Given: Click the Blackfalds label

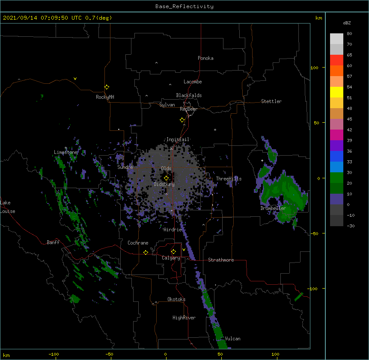Looking at the screenshot, I should pos(189,95).
